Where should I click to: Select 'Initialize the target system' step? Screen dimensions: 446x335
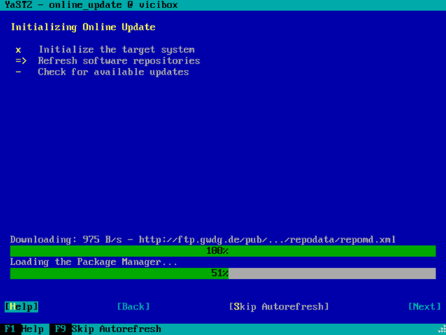[116, 49]
